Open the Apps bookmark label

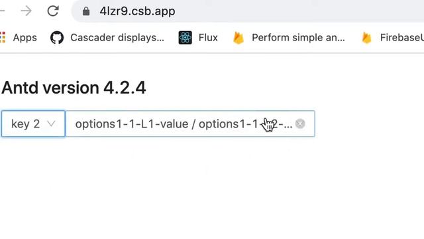tap(25, 38)
